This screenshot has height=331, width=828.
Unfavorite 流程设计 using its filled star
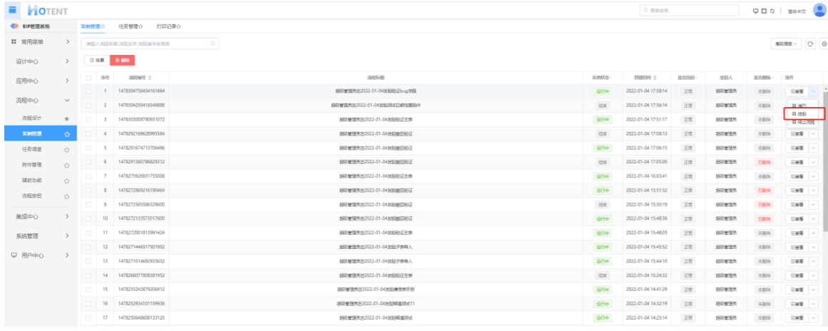click(x=66, y=118)
